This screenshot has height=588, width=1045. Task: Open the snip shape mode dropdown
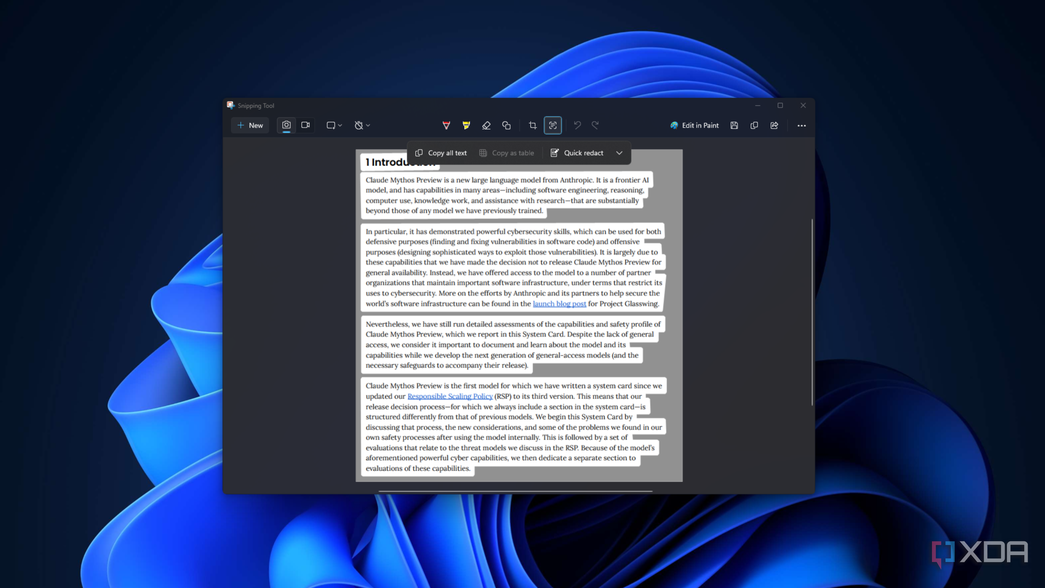coord(334,125)
